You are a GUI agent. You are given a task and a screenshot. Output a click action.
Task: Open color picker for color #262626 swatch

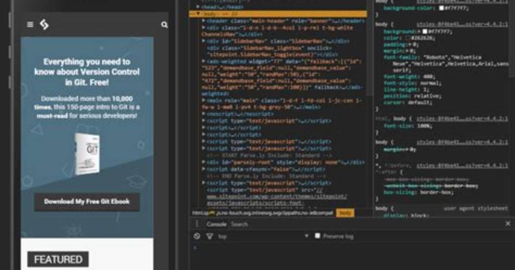click(x=408, y=38)
